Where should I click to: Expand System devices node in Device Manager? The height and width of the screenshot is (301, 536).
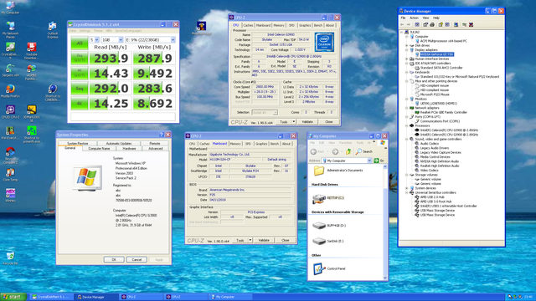(407, 188)
